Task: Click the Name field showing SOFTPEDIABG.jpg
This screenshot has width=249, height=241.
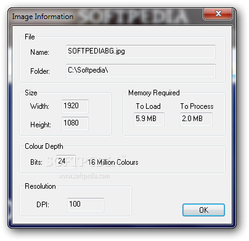Action: [x=141, y=52]
